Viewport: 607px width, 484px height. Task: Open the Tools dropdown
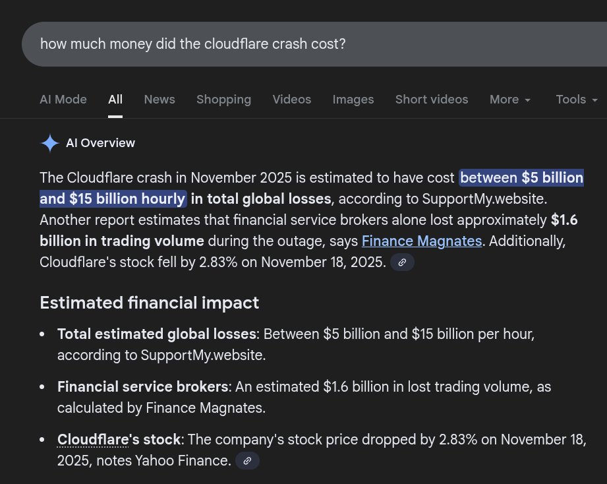click(x=577, y=100)
